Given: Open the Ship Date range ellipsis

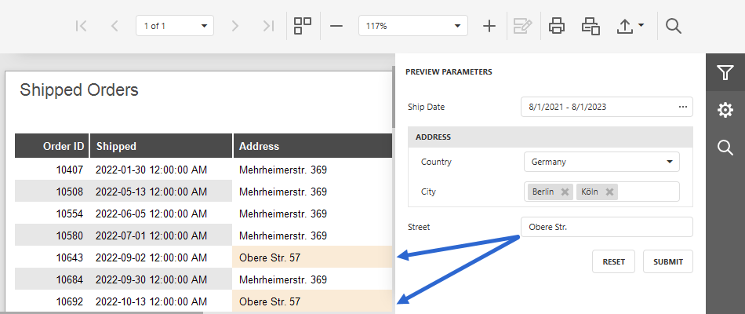Looking at the screenshot, I should pyautogui.click(x=683, y=107).
